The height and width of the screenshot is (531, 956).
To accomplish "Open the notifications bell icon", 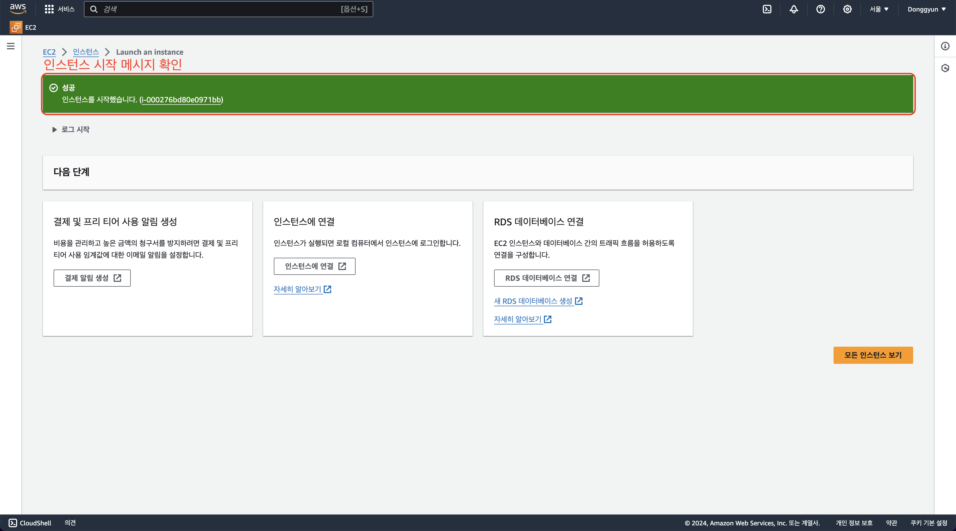I will click(793, 9).
